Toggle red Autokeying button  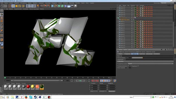click(x=95, y=81)
